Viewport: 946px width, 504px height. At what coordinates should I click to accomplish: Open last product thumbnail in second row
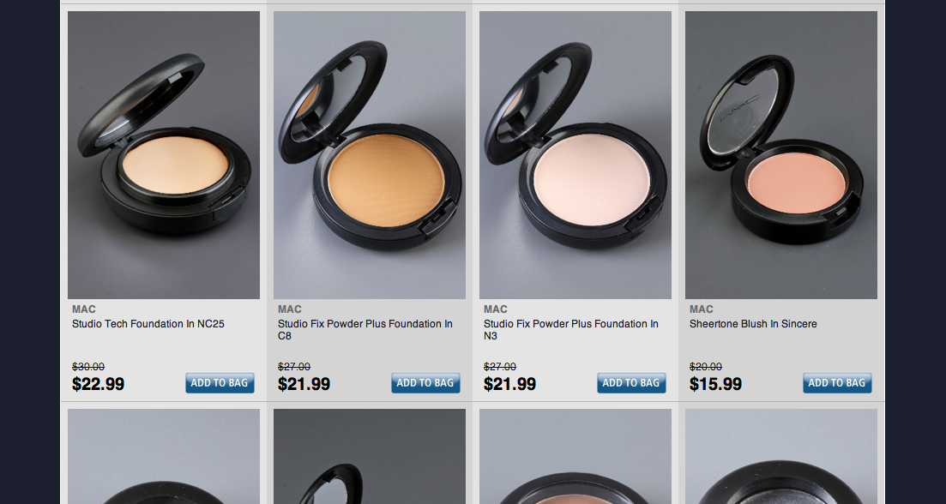click(780, 456)
